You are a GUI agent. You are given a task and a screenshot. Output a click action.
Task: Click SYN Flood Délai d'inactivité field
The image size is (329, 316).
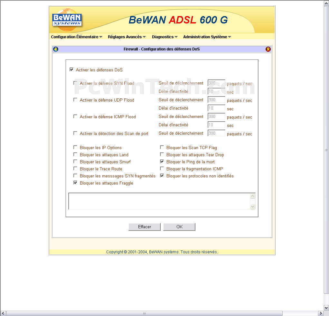[216, 91]
